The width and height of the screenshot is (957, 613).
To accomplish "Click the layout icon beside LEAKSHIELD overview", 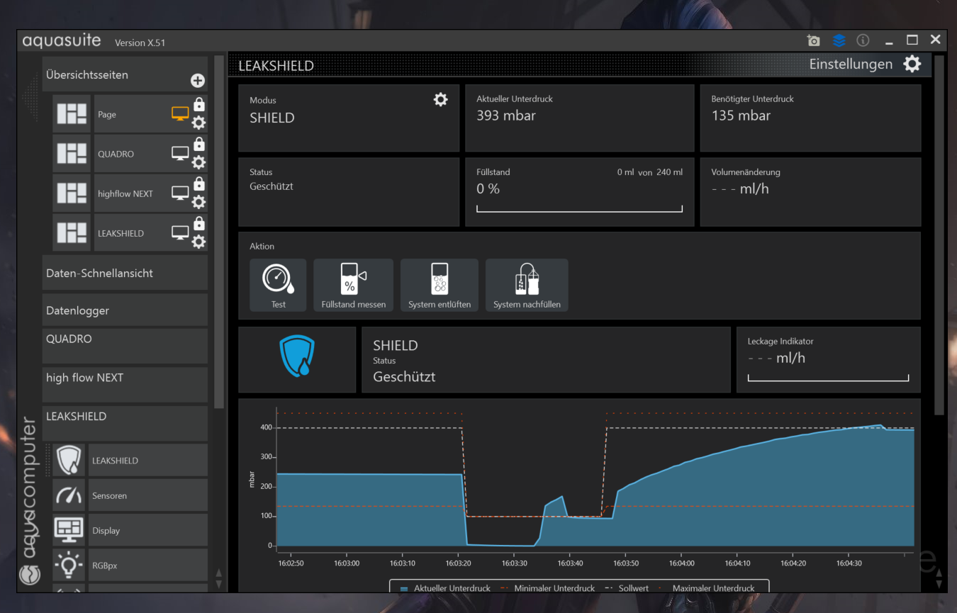I will pos(72,233).
